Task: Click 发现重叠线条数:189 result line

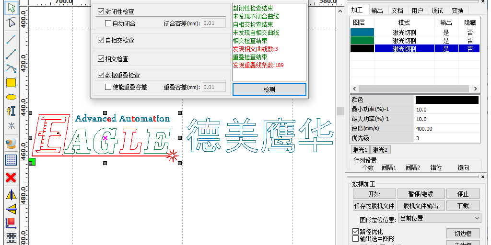Action: [x=258, y=65]
